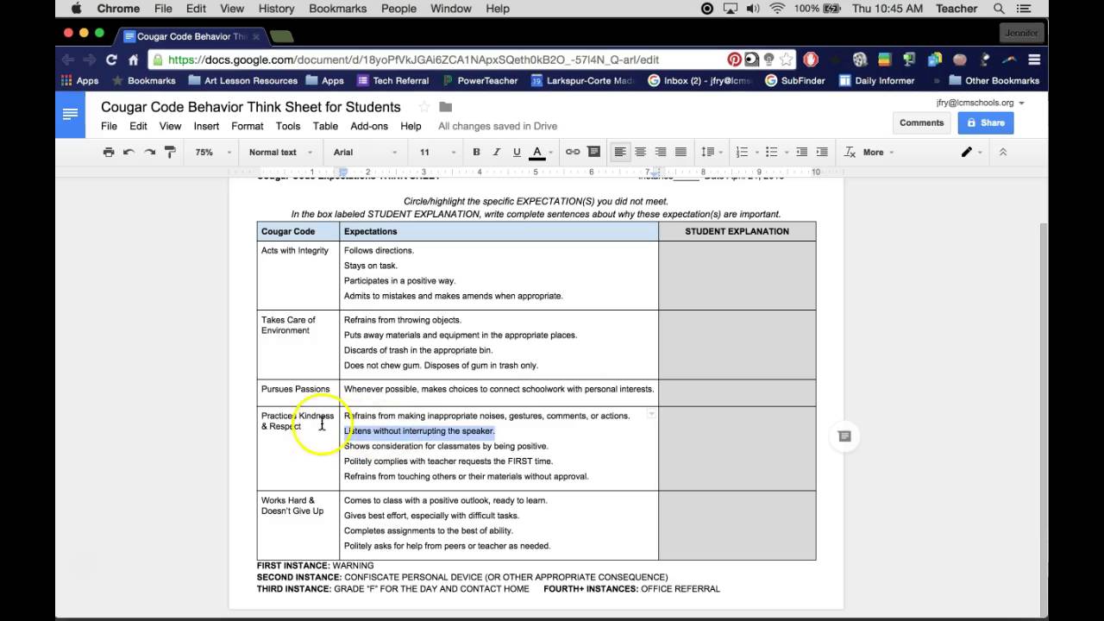Click the blue Share button
The width and height of the screenshot is (1104, 621).
pyautogui.click(x=985, y=122)
